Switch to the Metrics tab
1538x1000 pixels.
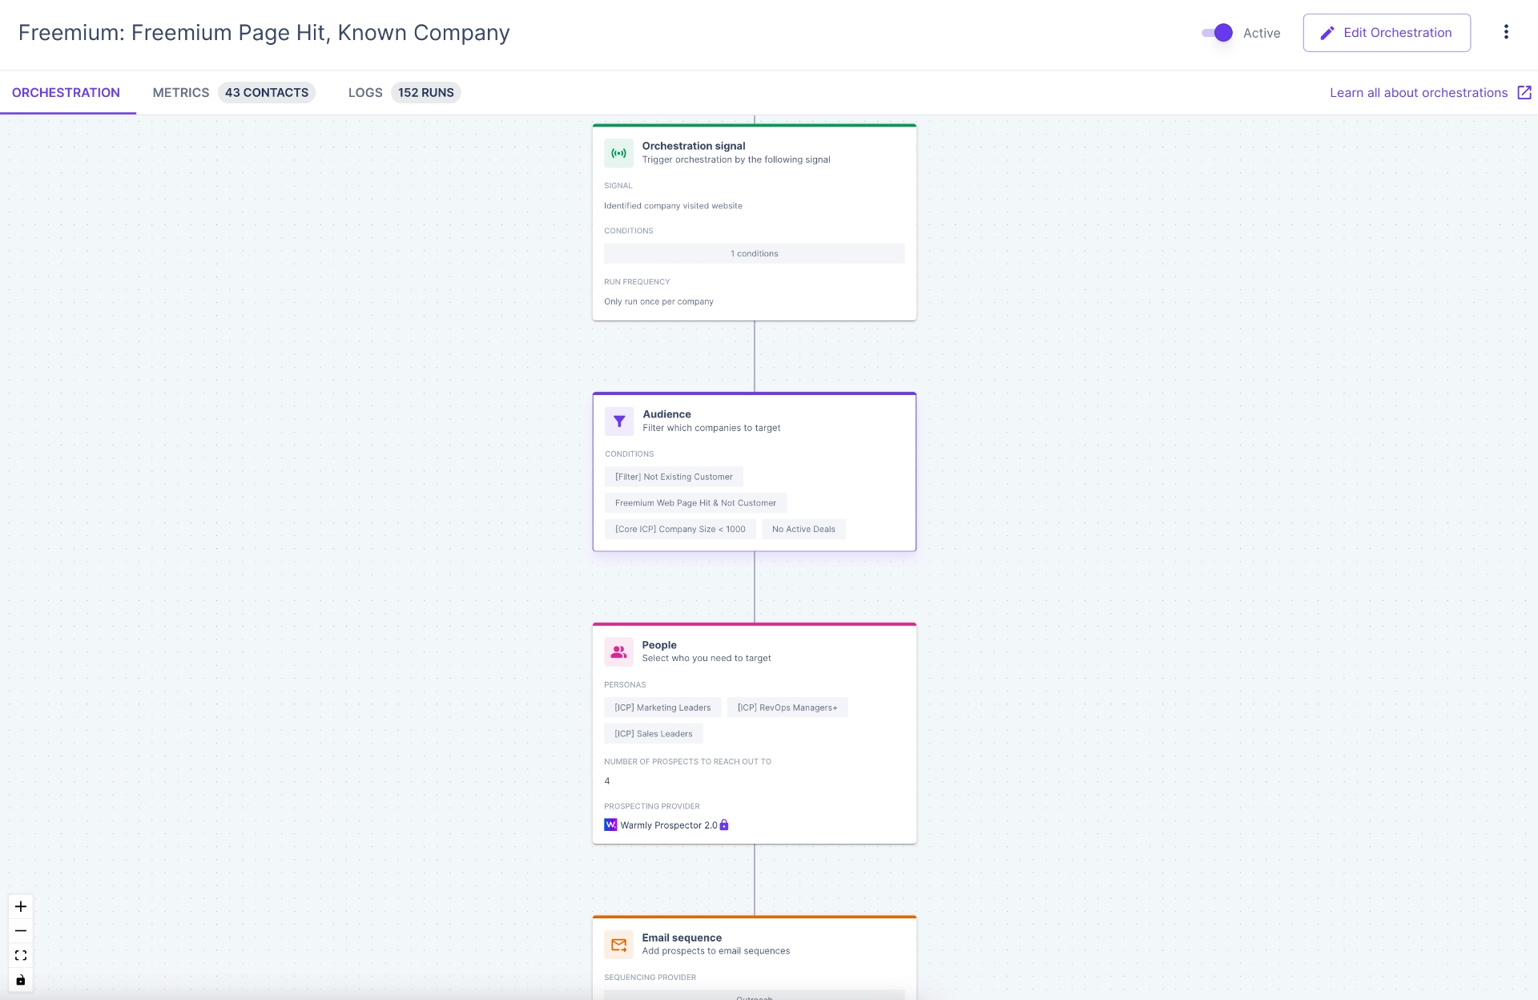(181, 92)
